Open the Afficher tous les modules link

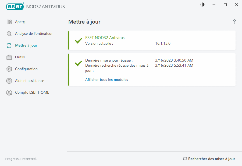pyautogui.click(x=106, y=80)
